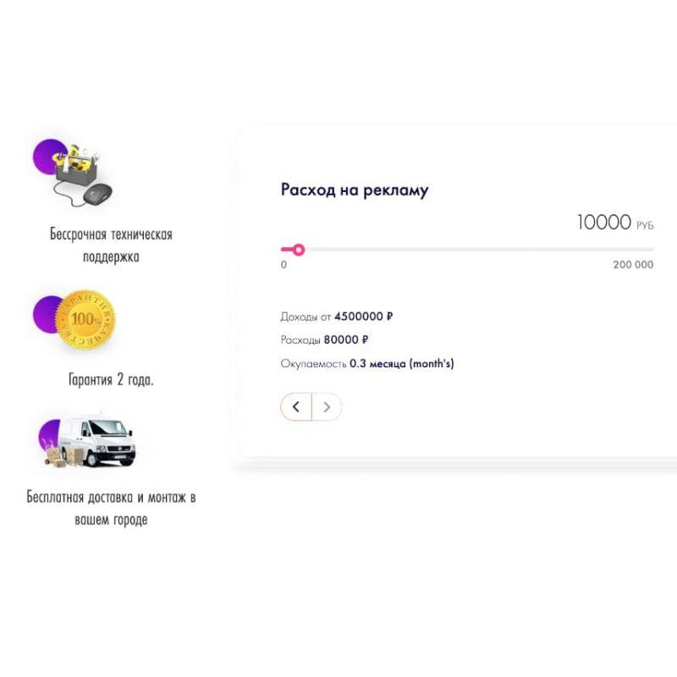Click the 10000 РУБ value field

coord(615,223)
